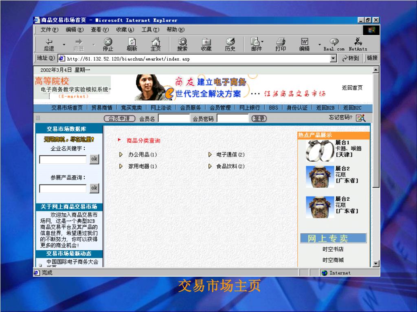417x312 pixels.
Task: Open the address bar dropdown arrow
Action: 333,58
